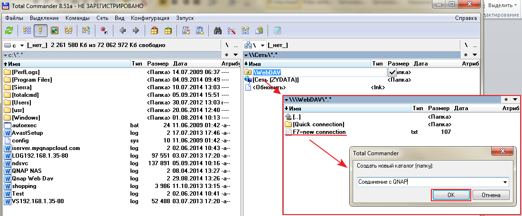Sort left panel by Дата column
522x216 pixels.
pos(196,63)
